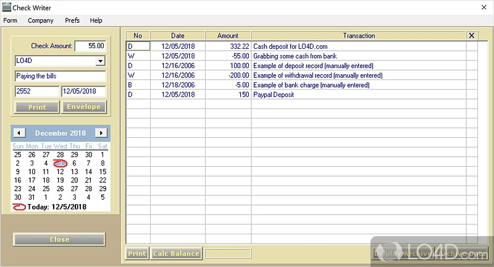
Task: Open the Prefs menu
Action: pos(72,20)
